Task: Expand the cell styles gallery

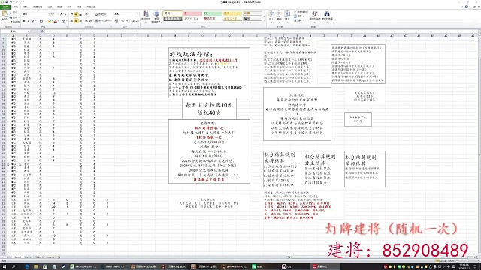Action: (264, 21)
